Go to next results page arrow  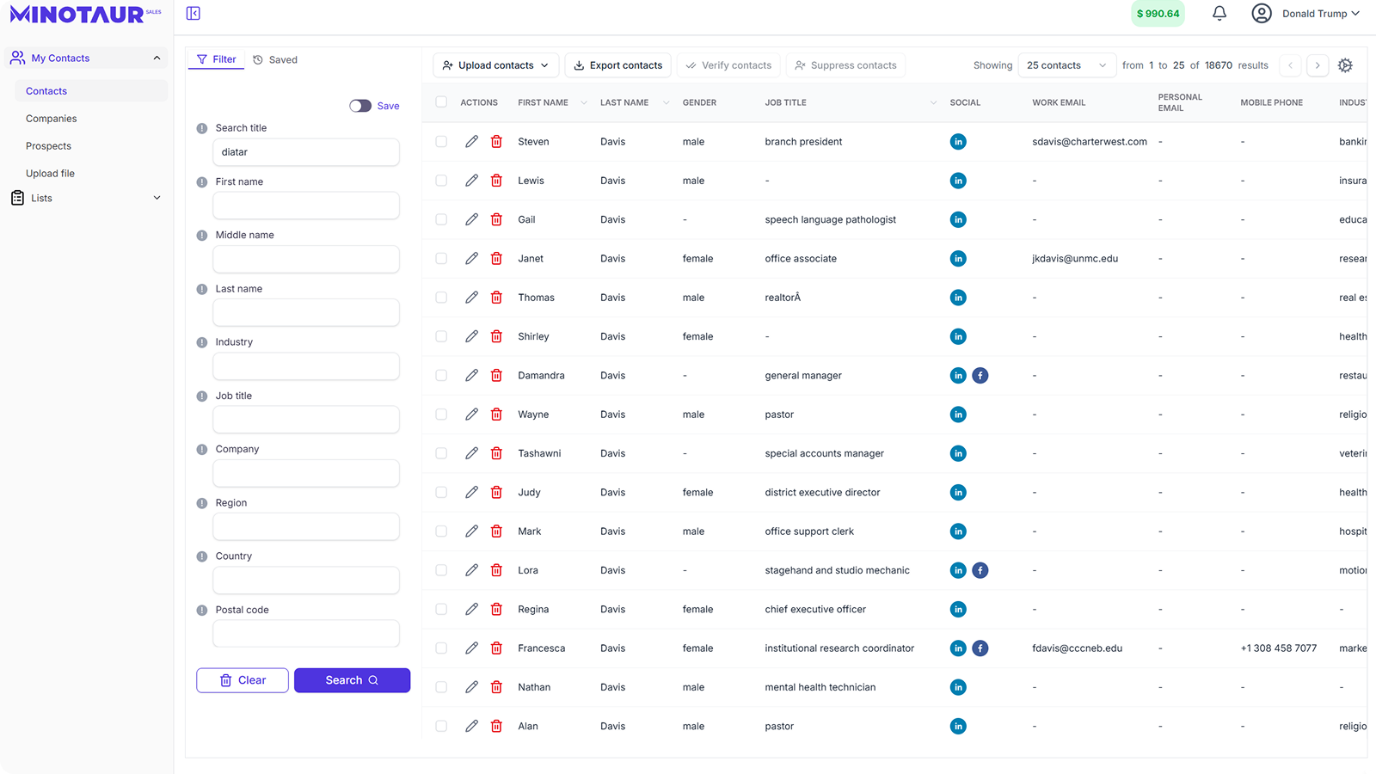pos(1318,65)
